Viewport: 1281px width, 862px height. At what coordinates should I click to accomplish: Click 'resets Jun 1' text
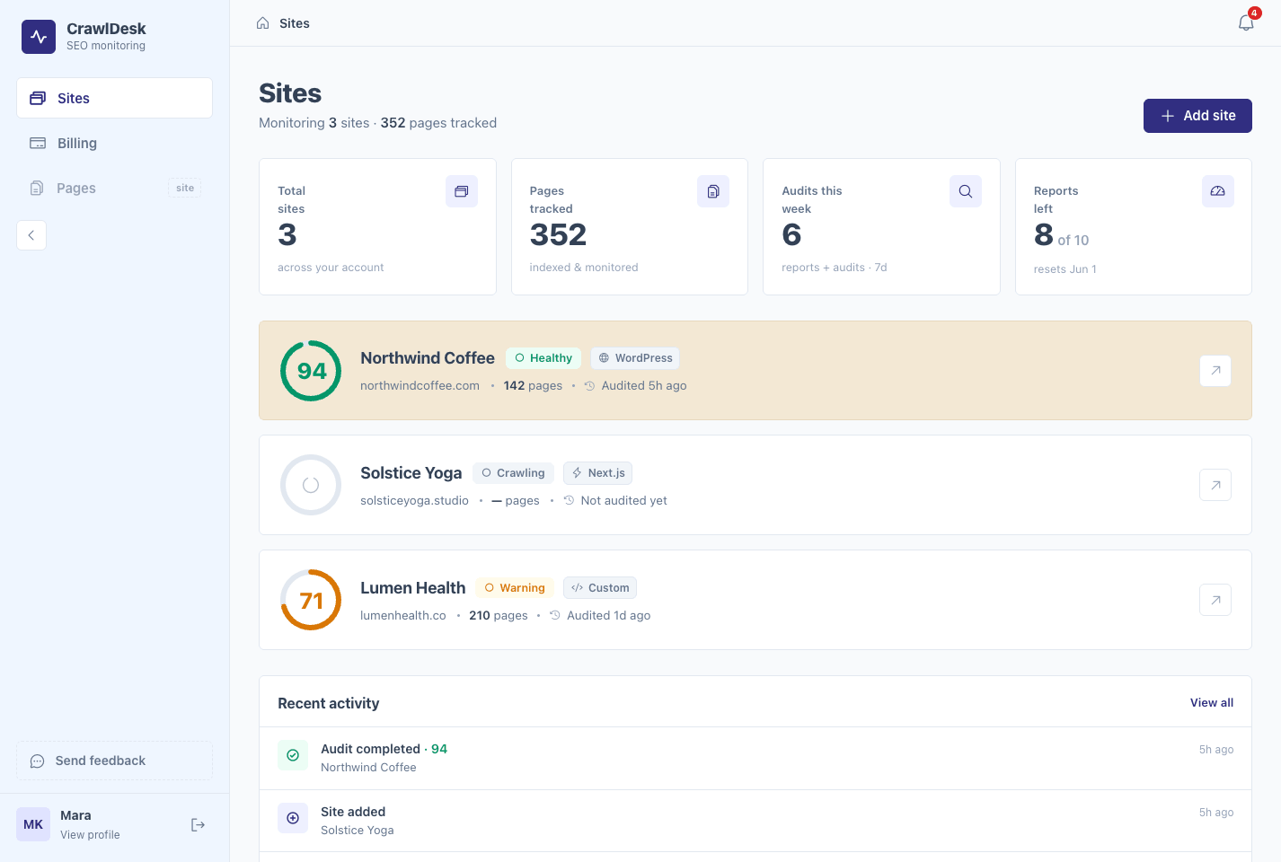tap(1065, 269)
